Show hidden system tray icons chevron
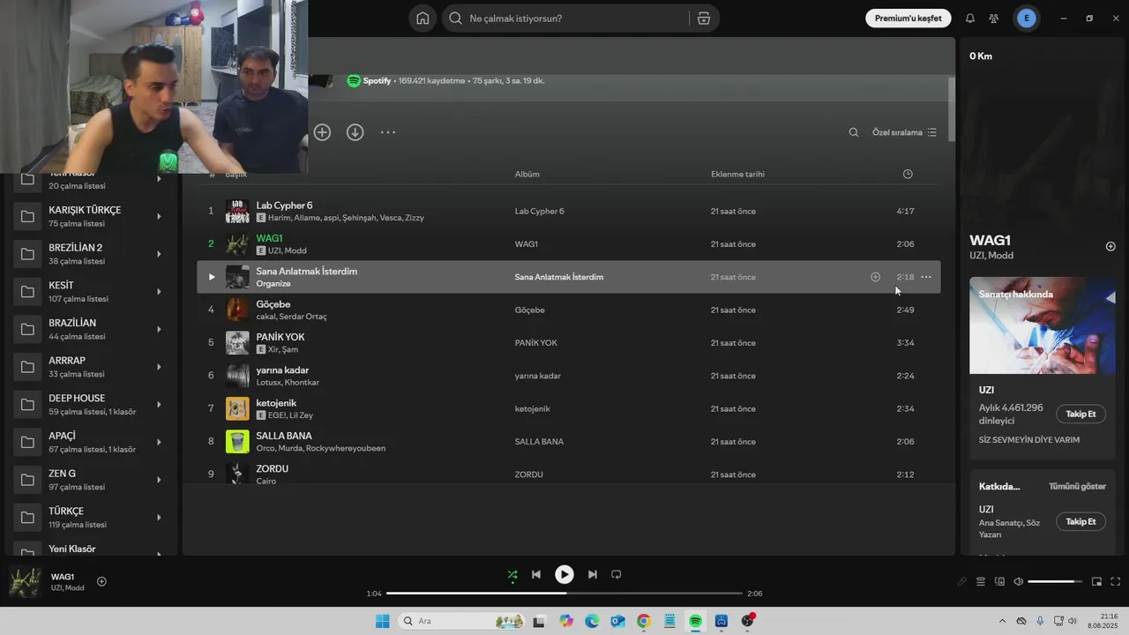The image size is (1129, 635). (1002, 622)
